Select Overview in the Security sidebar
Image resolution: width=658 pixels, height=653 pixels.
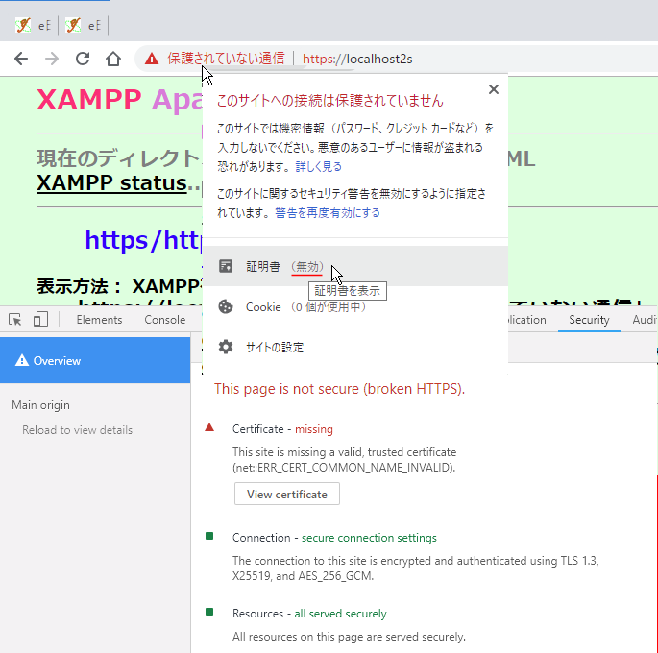[95, 361]
